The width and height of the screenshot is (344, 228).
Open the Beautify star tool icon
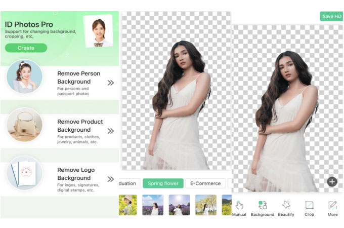(286, 205)
